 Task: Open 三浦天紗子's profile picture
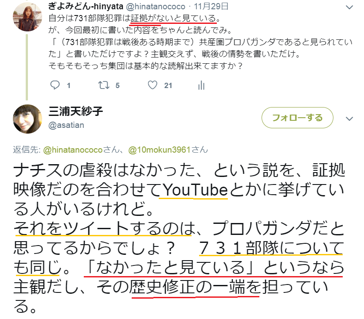pos(27,119)
